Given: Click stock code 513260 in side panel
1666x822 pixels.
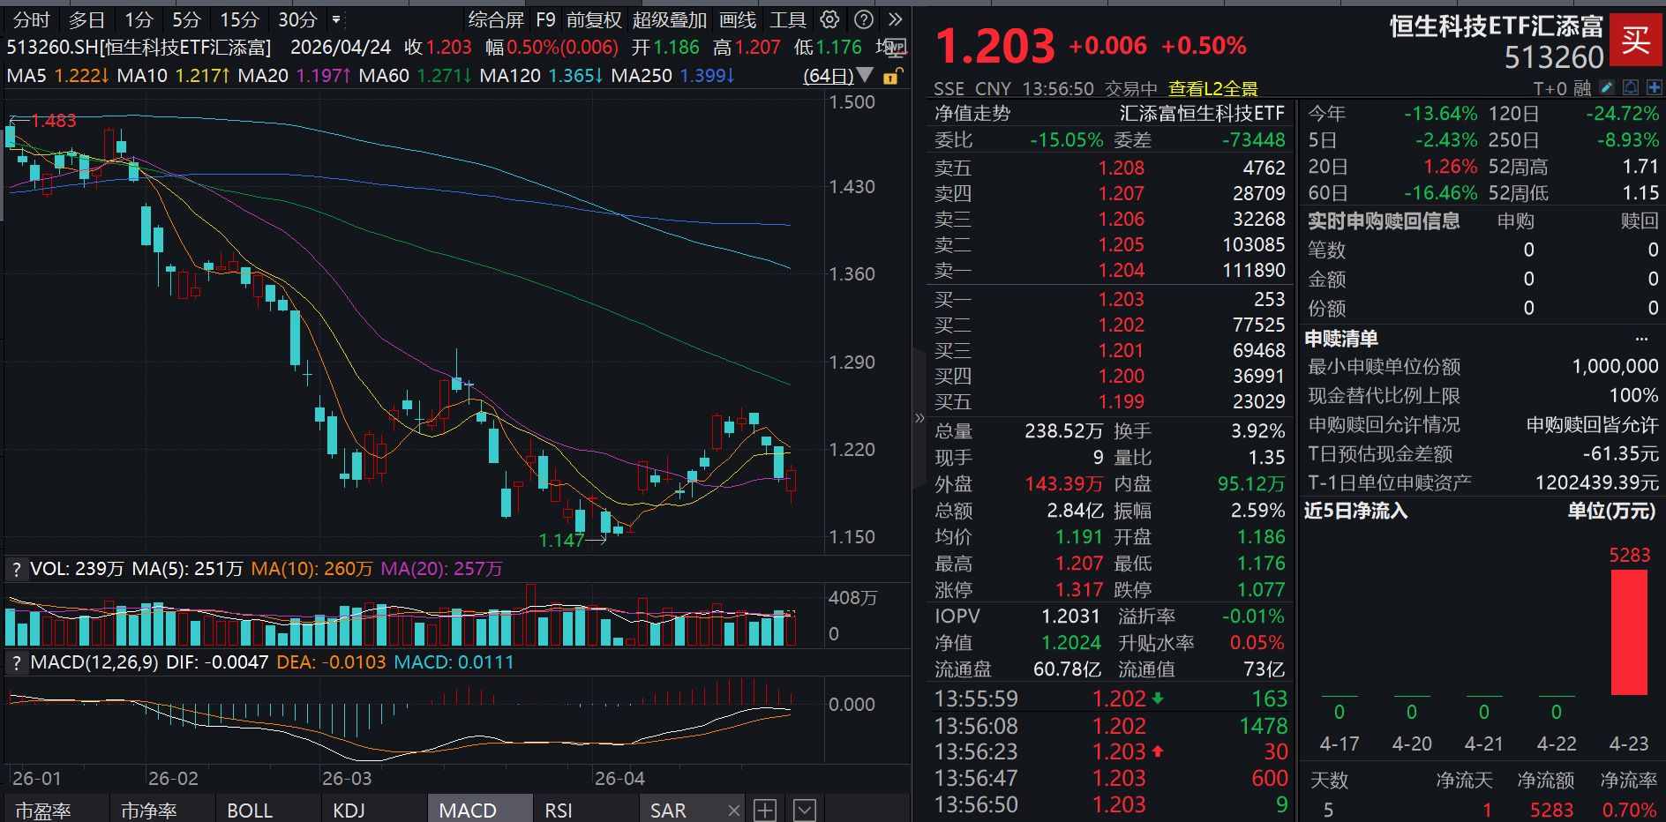Looking at the screenshot, I should (x=1554, y=57).
